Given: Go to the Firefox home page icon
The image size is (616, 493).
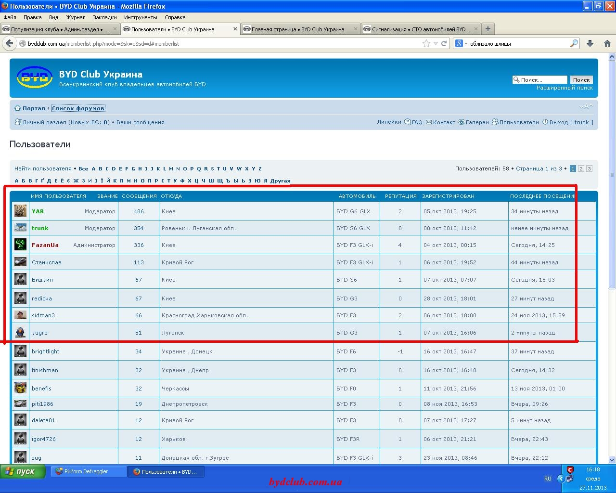Looking at the screenshot, I should click(x=607, y=43).
